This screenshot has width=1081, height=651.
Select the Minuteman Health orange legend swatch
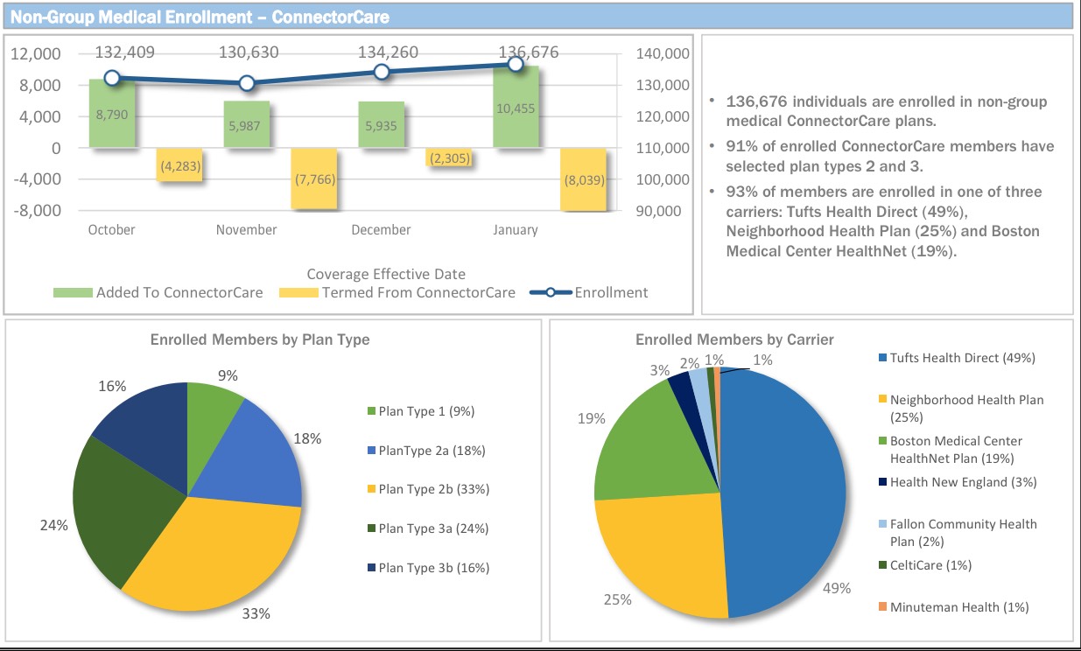click(x=882, y=607)
